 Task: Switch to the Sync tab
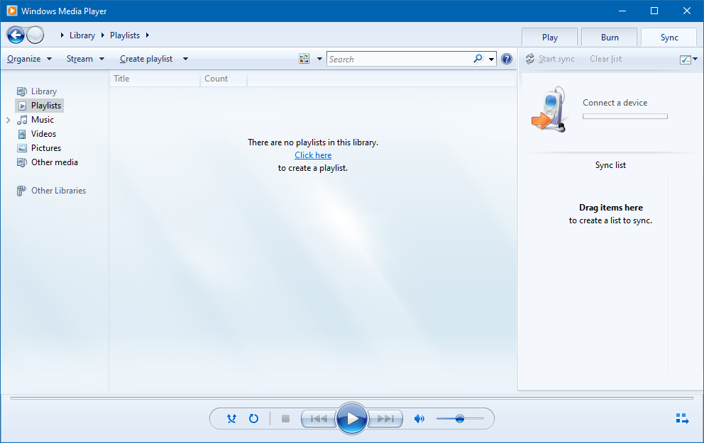(669, 38)
